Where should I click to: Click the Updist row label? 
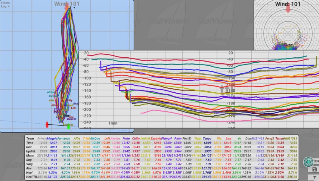[x=31, y=151]
